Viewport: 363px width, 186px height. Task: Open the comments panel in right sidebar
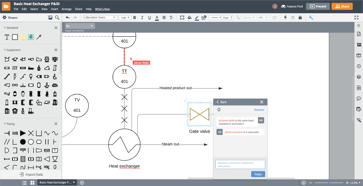(x=359, y=98)
